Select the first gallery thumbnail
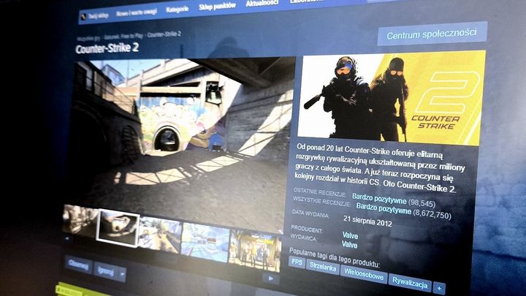This screenshot has height=296, width=526. (80, 221)
